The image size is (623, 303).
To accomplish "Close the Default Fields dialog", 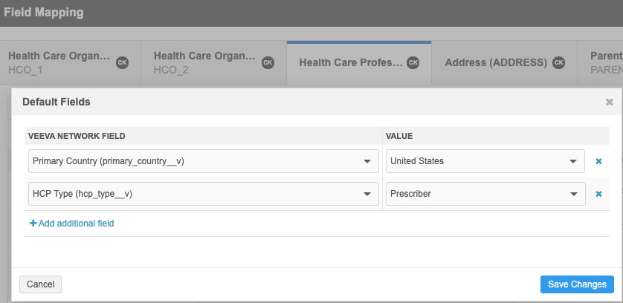I will (610, 102).
